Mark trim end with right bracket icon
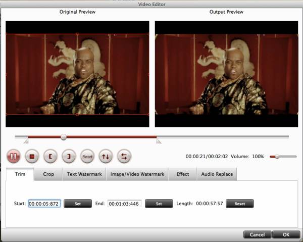The width and height of the screenshot is (303, 242). tap(69, 156)
